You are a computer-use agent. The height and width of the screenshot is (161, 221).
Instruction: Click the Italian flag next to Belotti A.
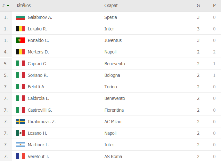(x=20, y=87)
